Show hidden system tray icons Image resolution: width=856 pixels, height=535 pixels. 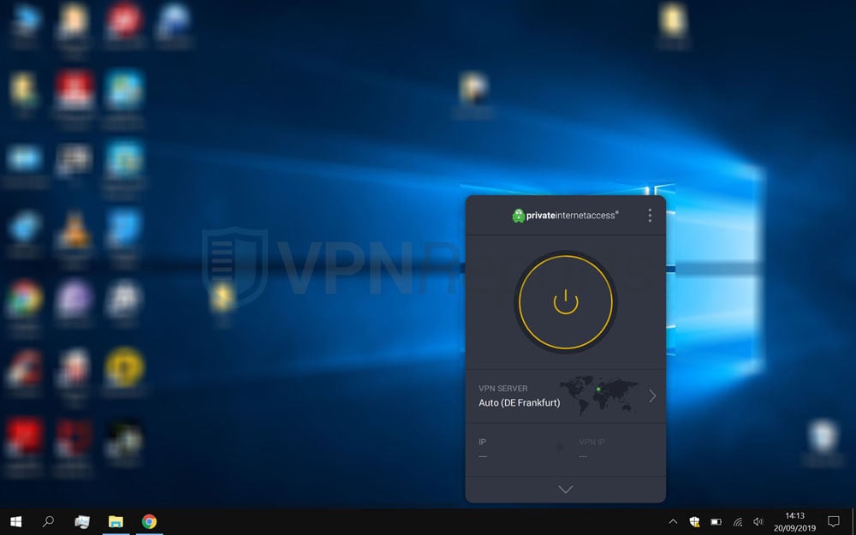click(673, 521)
